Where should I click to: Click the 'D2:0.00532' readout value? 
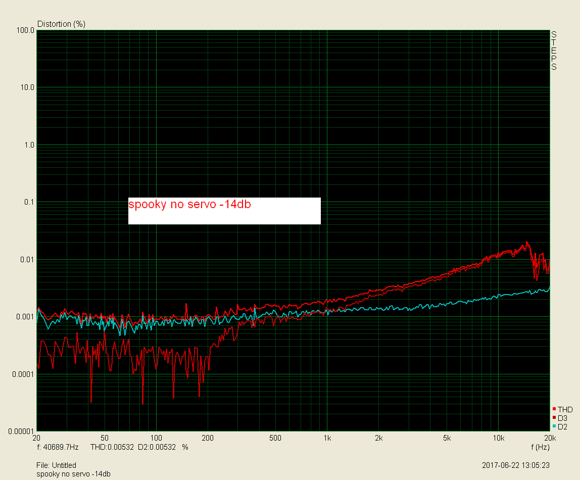click(157, 447)
